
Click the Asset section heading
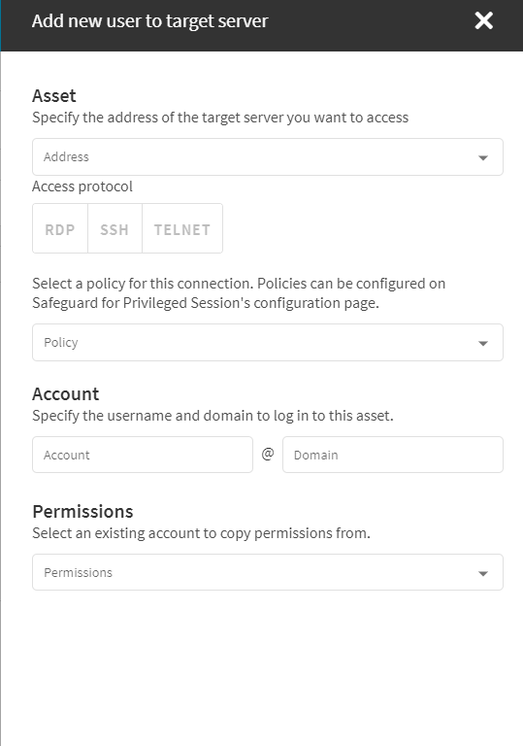click(53, 95)
